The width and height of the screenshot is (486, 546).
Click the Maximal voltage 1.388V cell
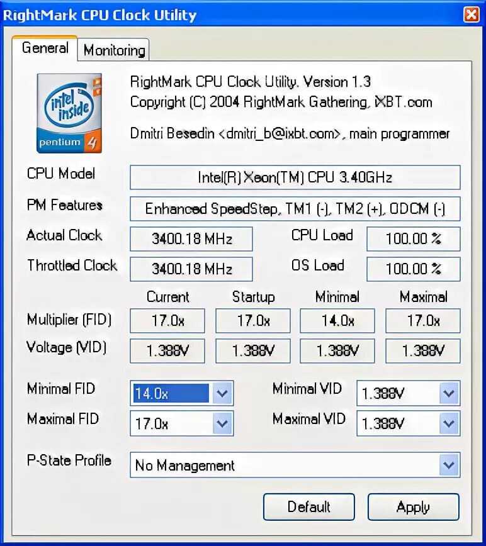click(x=423, y=351)
